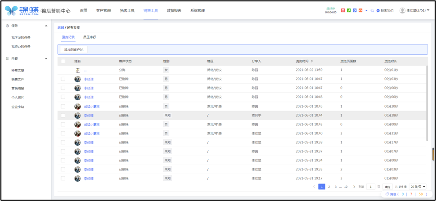Open 种草文章 in sidebar
The height and width of the screenshot is (202, 436).
click(x=18, y=71)
